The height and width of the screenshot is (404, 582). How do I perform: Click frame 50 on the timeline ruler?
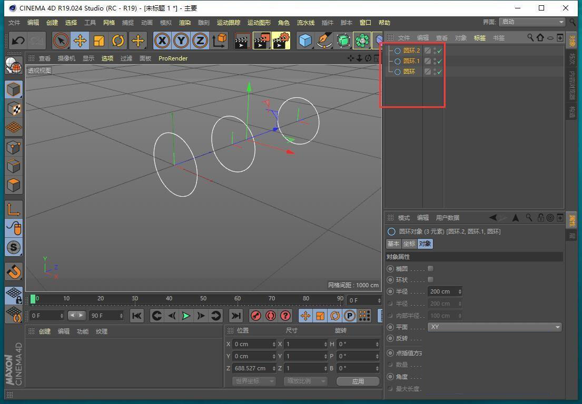point(203,299)
